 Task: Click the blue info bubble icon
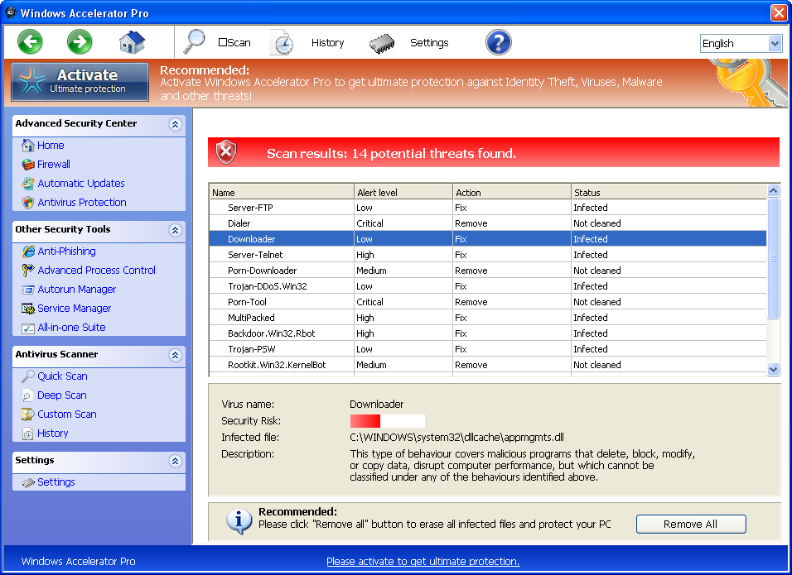click(239, 521)
